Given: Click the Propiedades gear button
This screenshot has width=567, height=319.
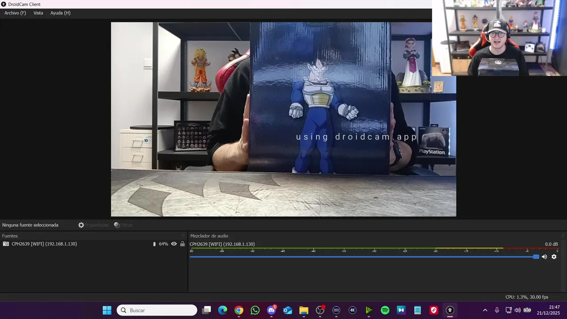Looking at the screenshot, I should (93, 225).
